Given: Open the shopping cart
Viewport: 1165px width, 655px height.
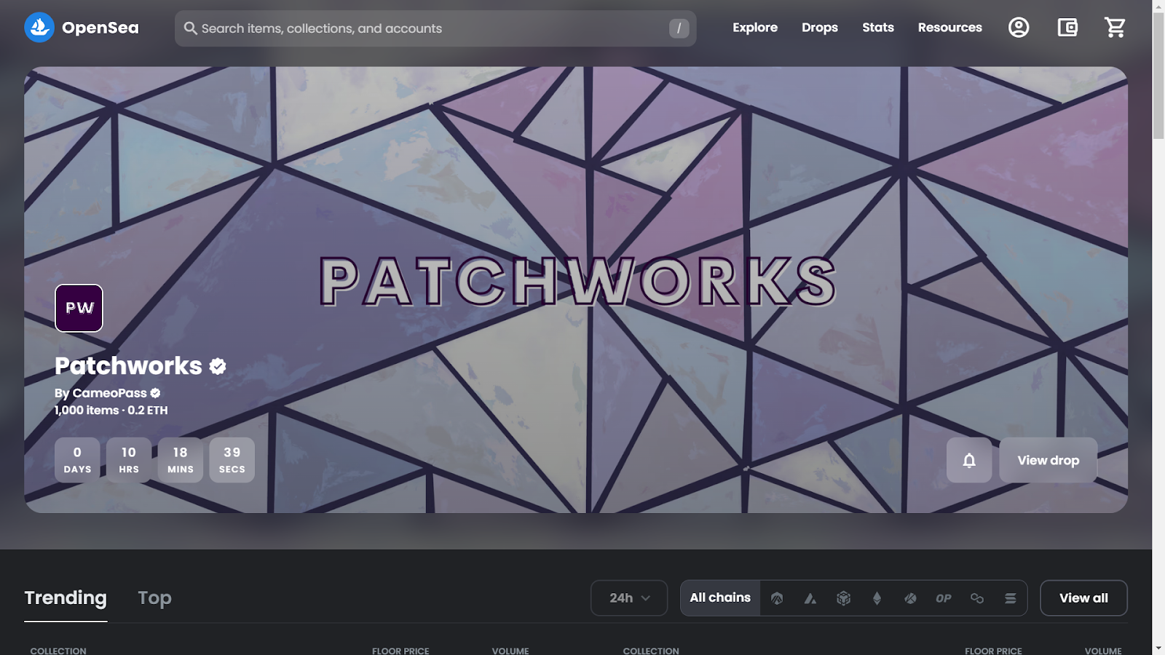Looking at the screenshot, I should click(1115, 28).
